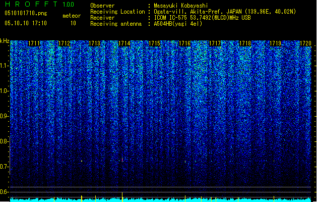Image resolution: width=317 pixels, height=202 pixels.
Task: Select the version number 1.0.0
Action: point(69,5)
